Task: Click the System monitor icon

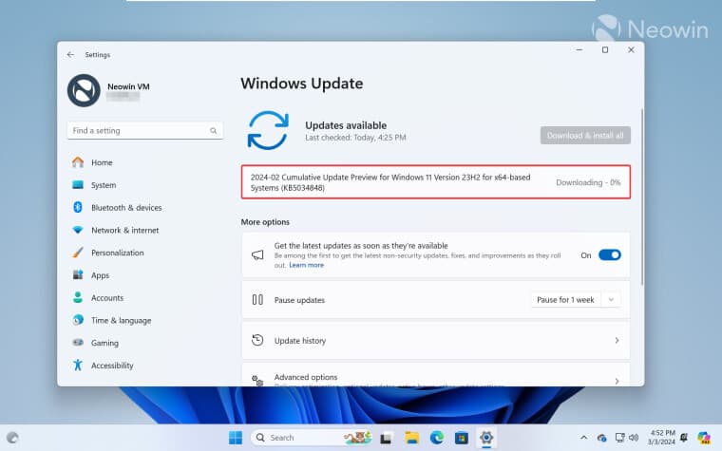Action: 78,184
